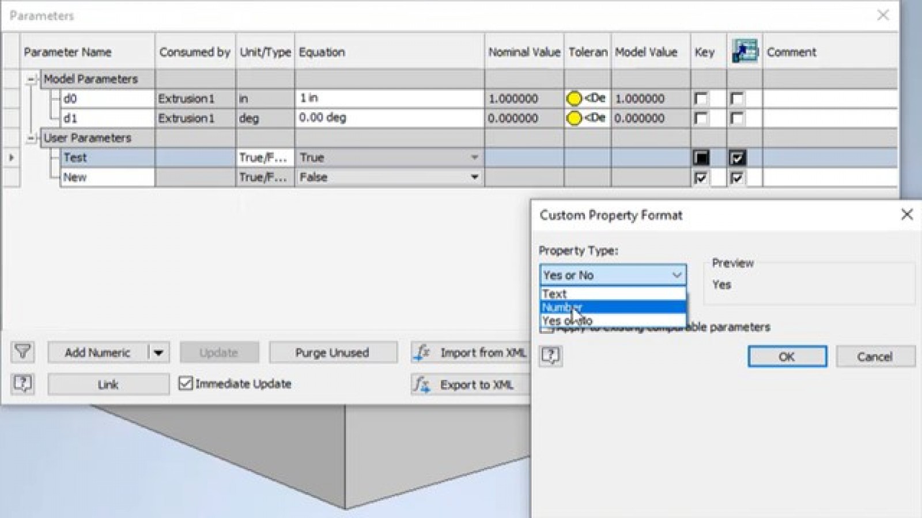922x518 pixels.
Task: Select Number in Property Type list
Action: click(x=613, y=307)
